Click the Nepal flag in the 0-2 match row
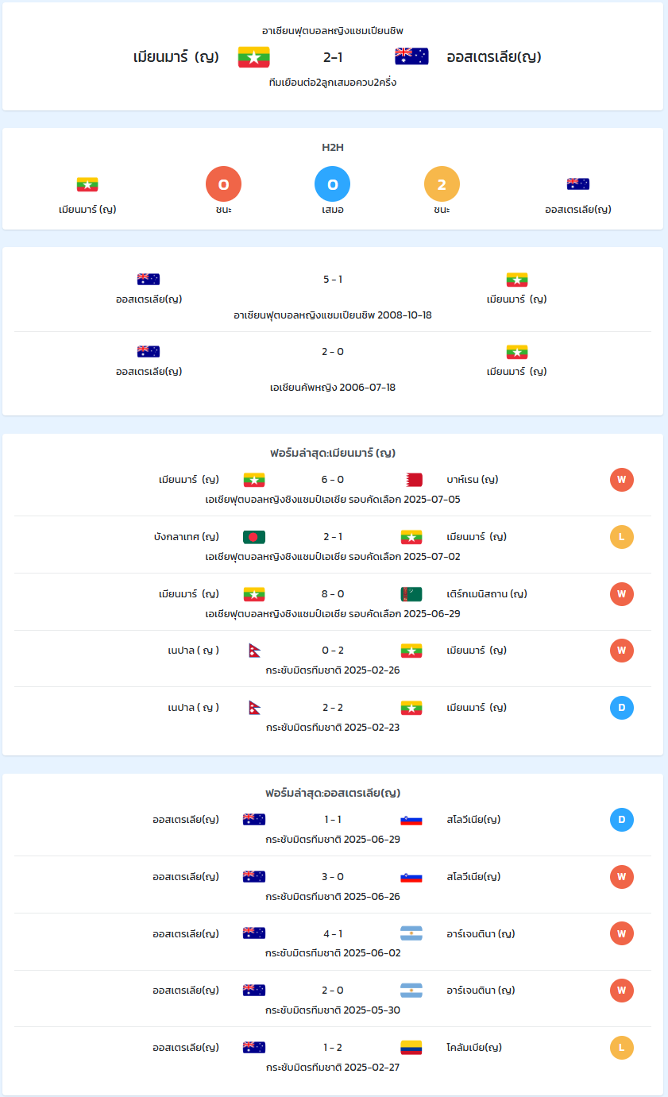 point(254,651)
